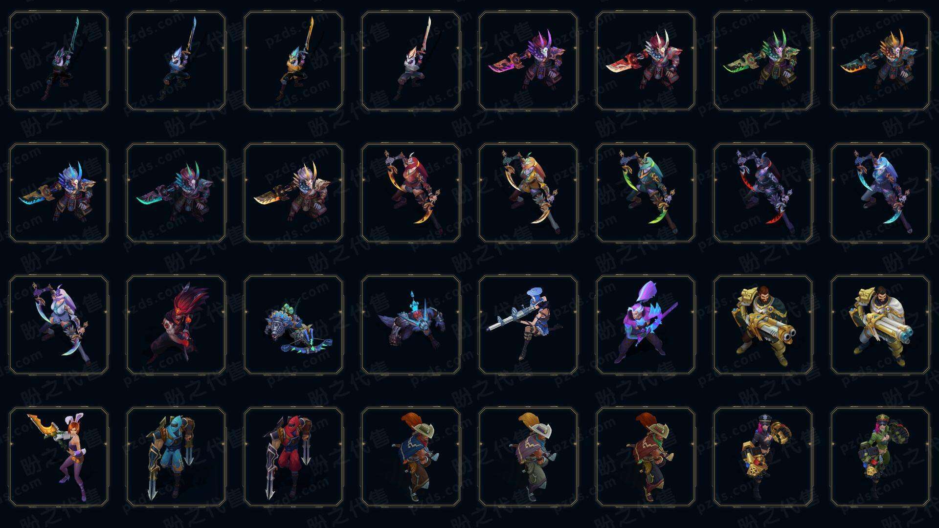Select the purple crystal axe warrior
Screen dimensions: 939x528
(x=646, y=325)
